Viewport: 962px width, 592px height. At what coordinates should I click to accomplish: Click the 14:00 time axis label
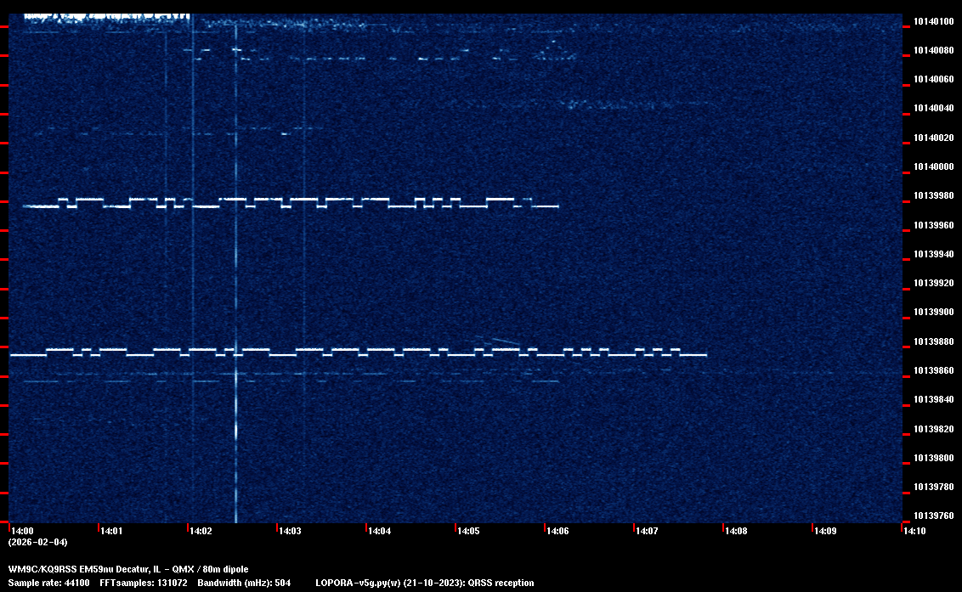(22, 531)
